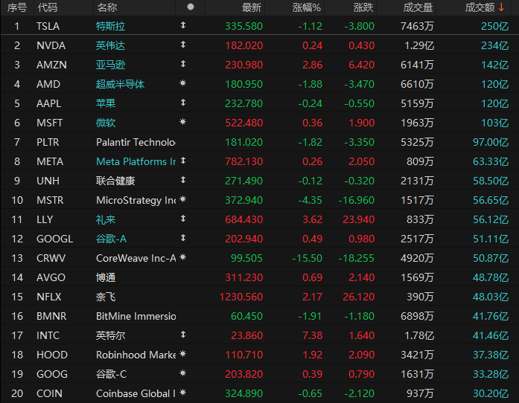Select the Coinbase Global name cell
The height and width of the screenshot is (403, 519).
(136, 394)
